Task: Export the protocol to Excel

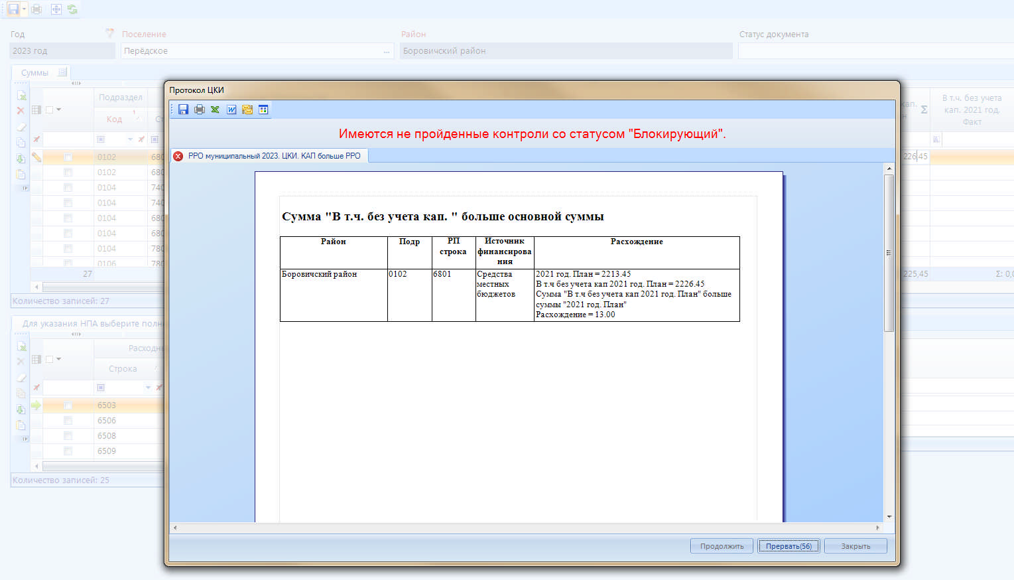Action: pos(216,109)
